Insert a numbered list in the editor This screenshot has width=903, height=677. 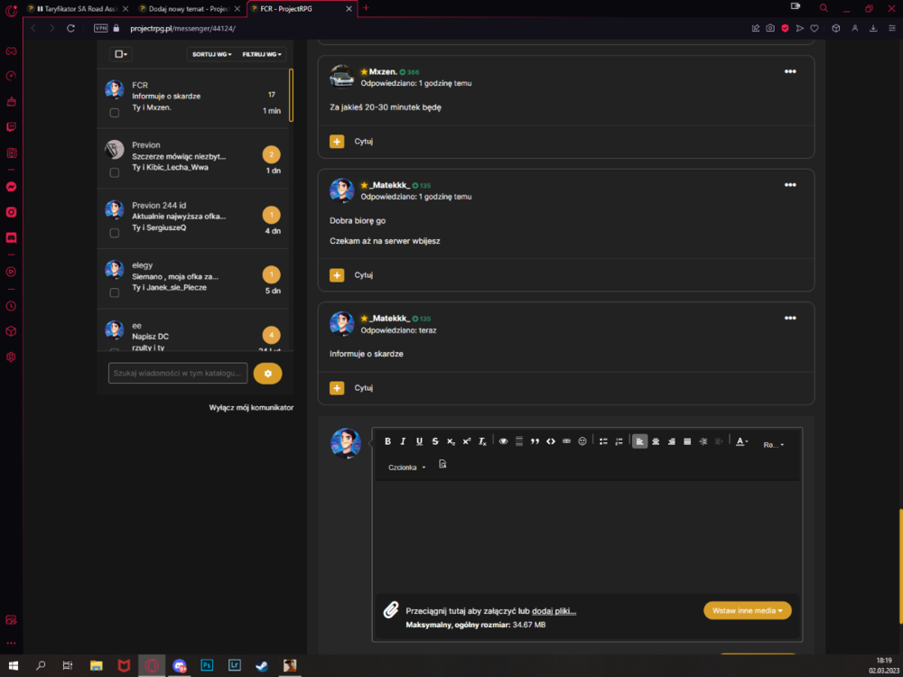point(619,441)
